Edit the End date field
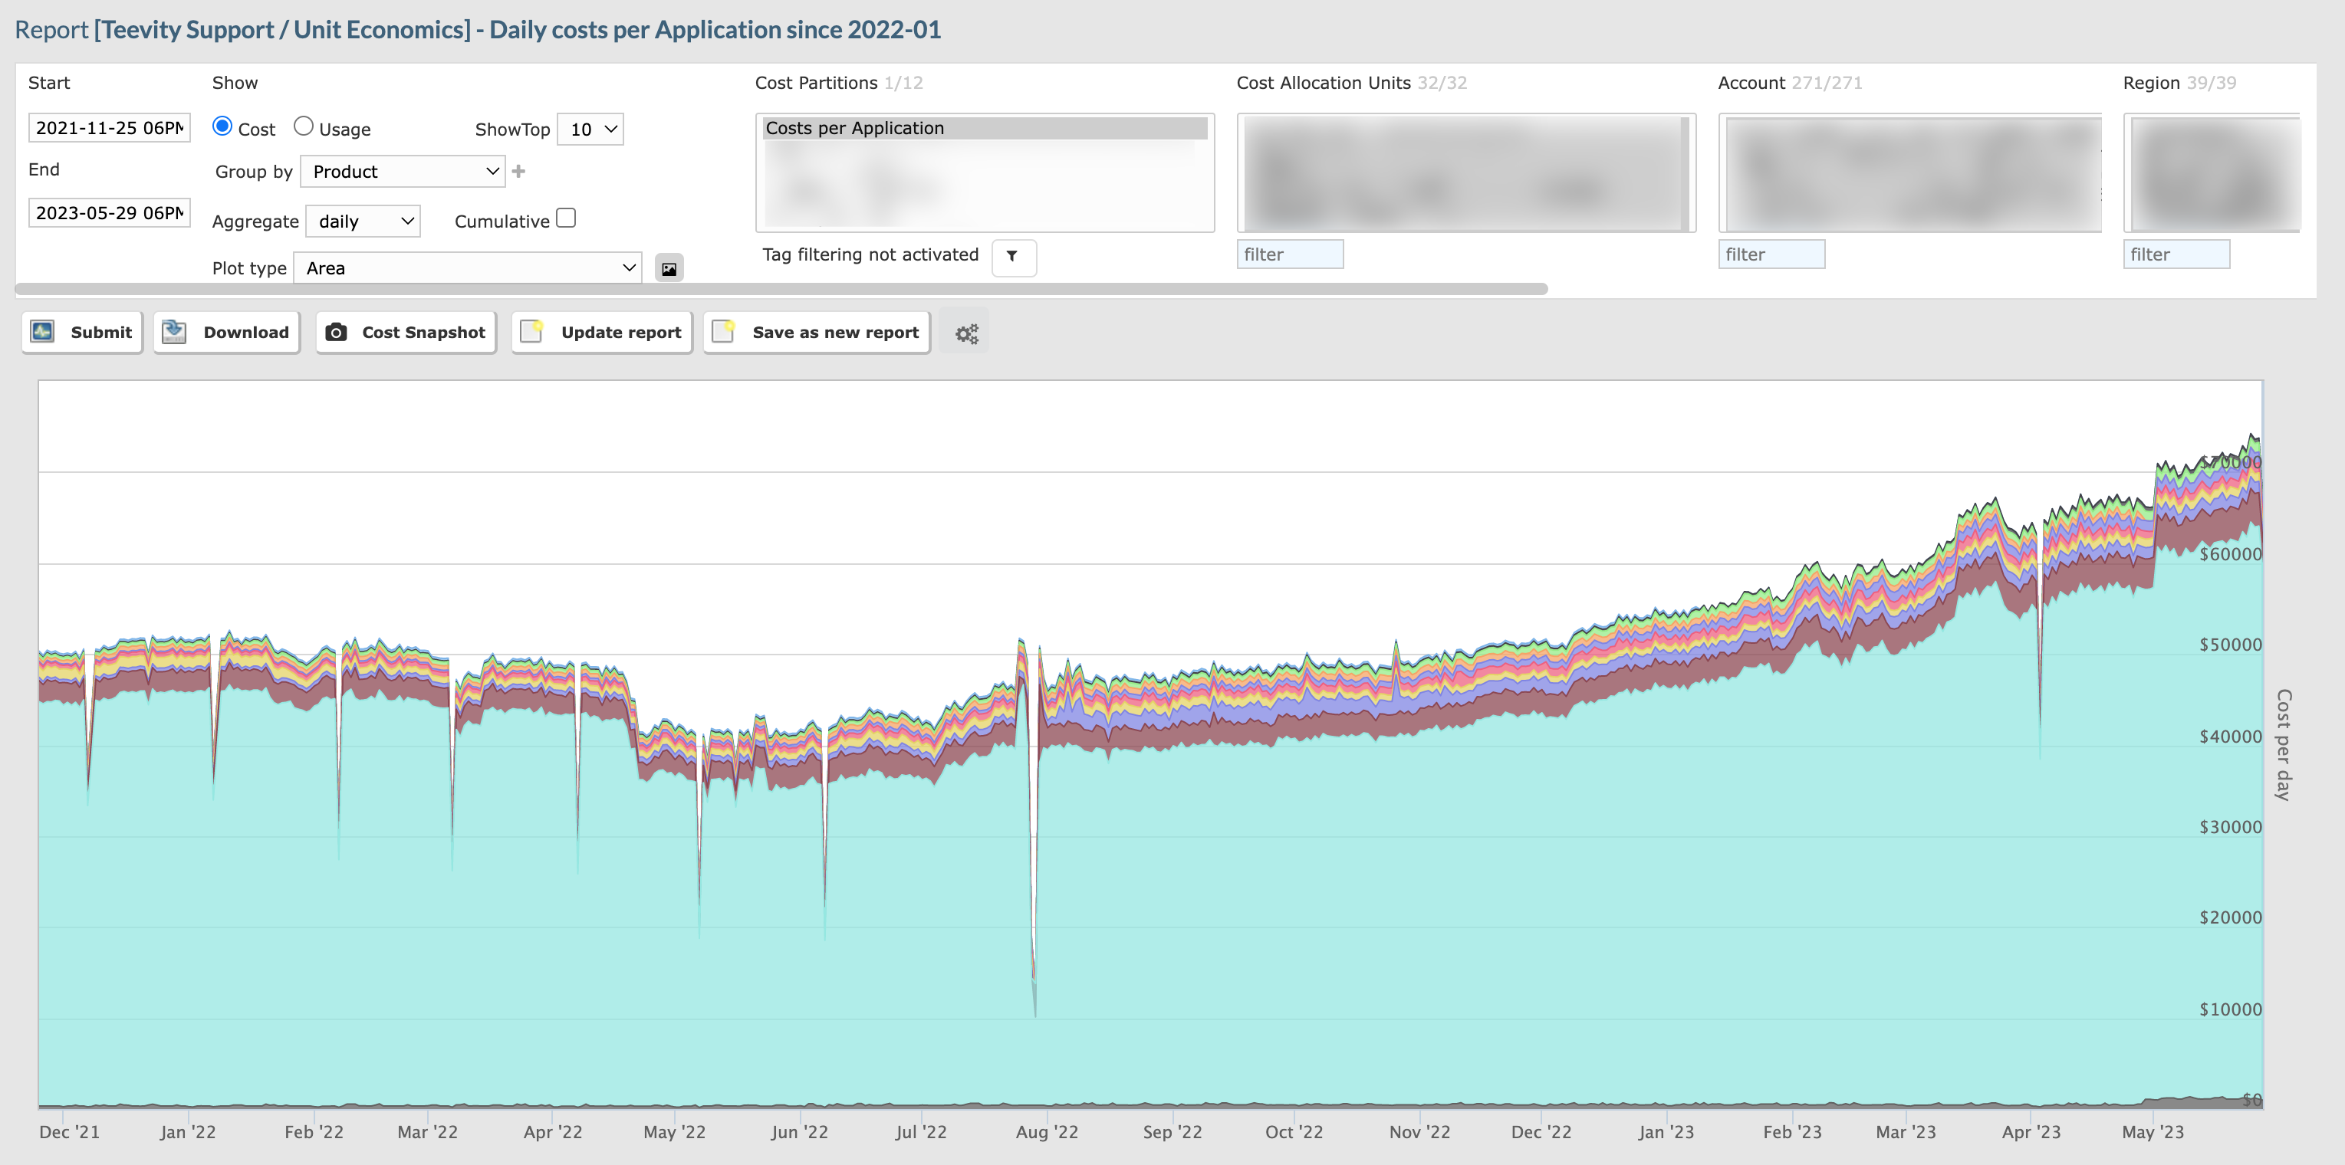 (109, 212)
